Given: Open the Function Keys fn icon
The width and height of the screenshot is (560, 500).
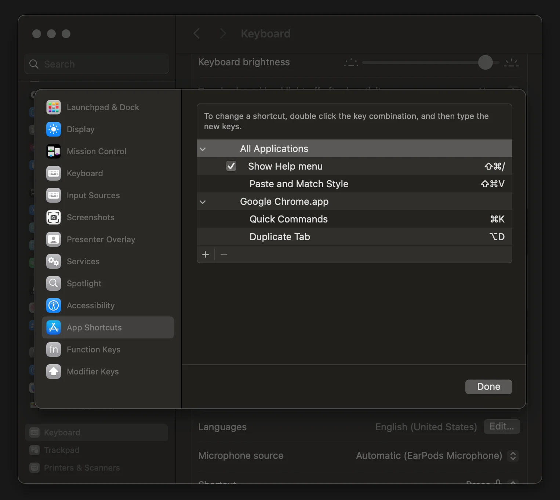Looking at the screenshot, I should click(x=54, y=349).
